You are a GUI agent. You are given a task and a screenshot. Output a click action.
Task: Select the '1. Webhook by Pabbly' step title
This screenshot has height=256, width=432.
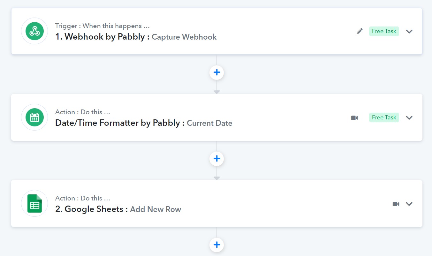coord(102,37)
